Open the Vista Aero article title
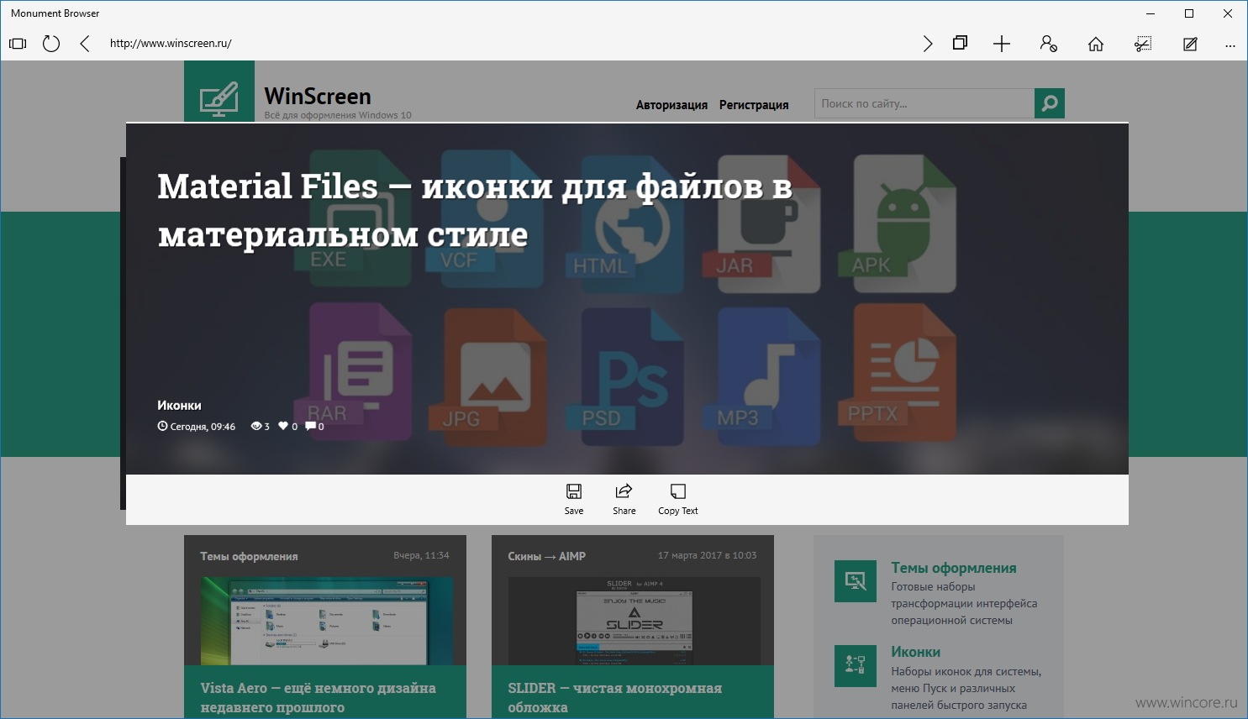This screenshot has height=719, width=1248. [318, 697]
